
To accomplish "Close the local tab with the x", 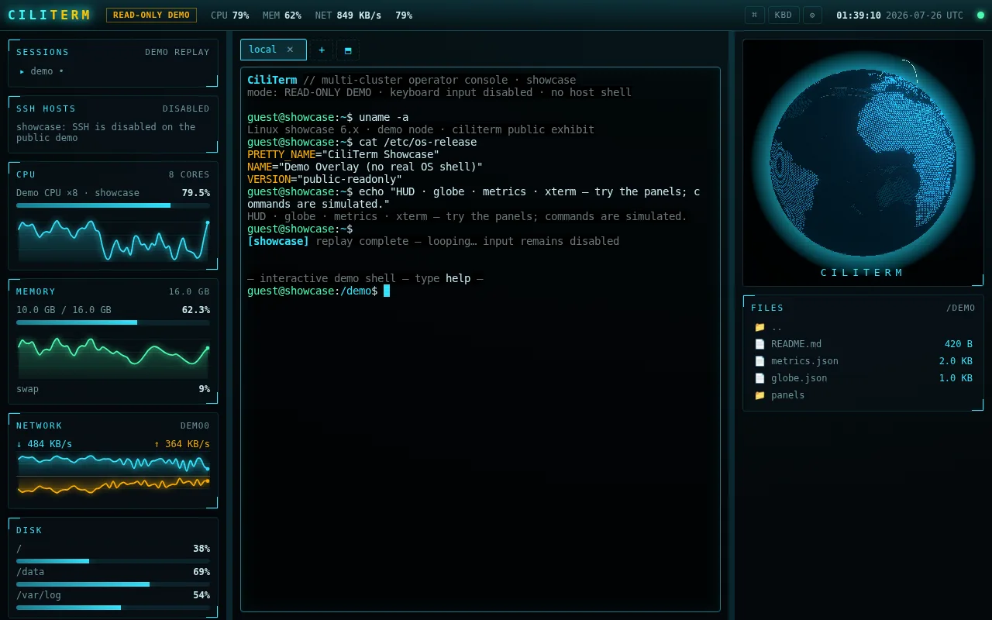I will point(290,50).
